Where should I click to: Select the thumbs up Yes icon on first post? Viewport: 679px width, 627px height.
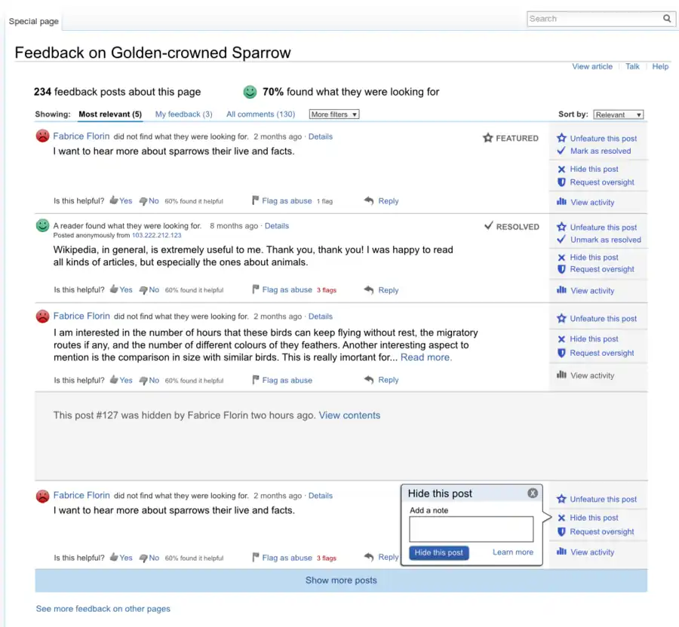(115, 200)
